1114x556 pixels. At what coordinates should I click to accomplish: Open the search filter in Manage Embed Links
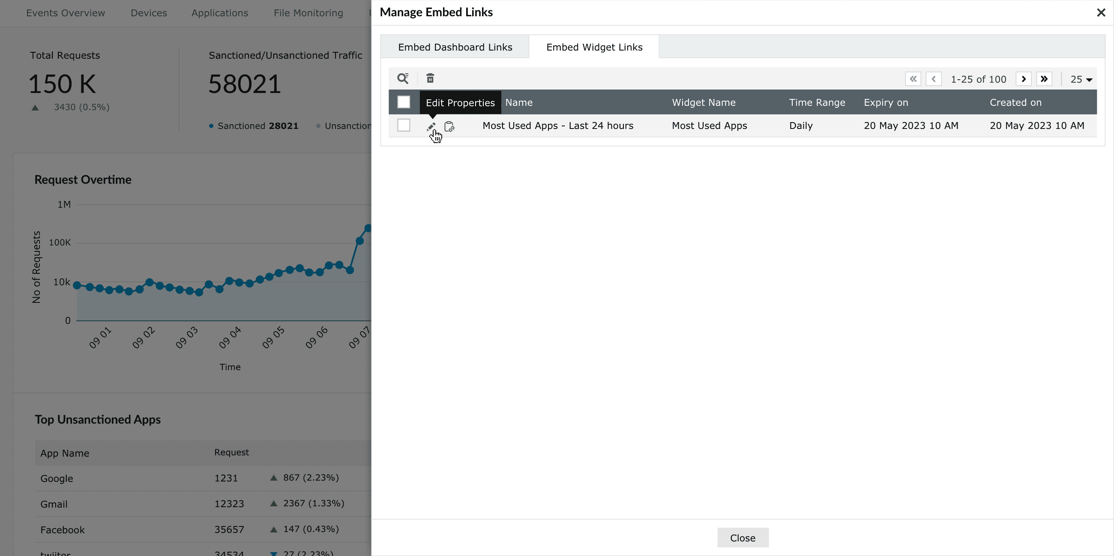(403, 78)
